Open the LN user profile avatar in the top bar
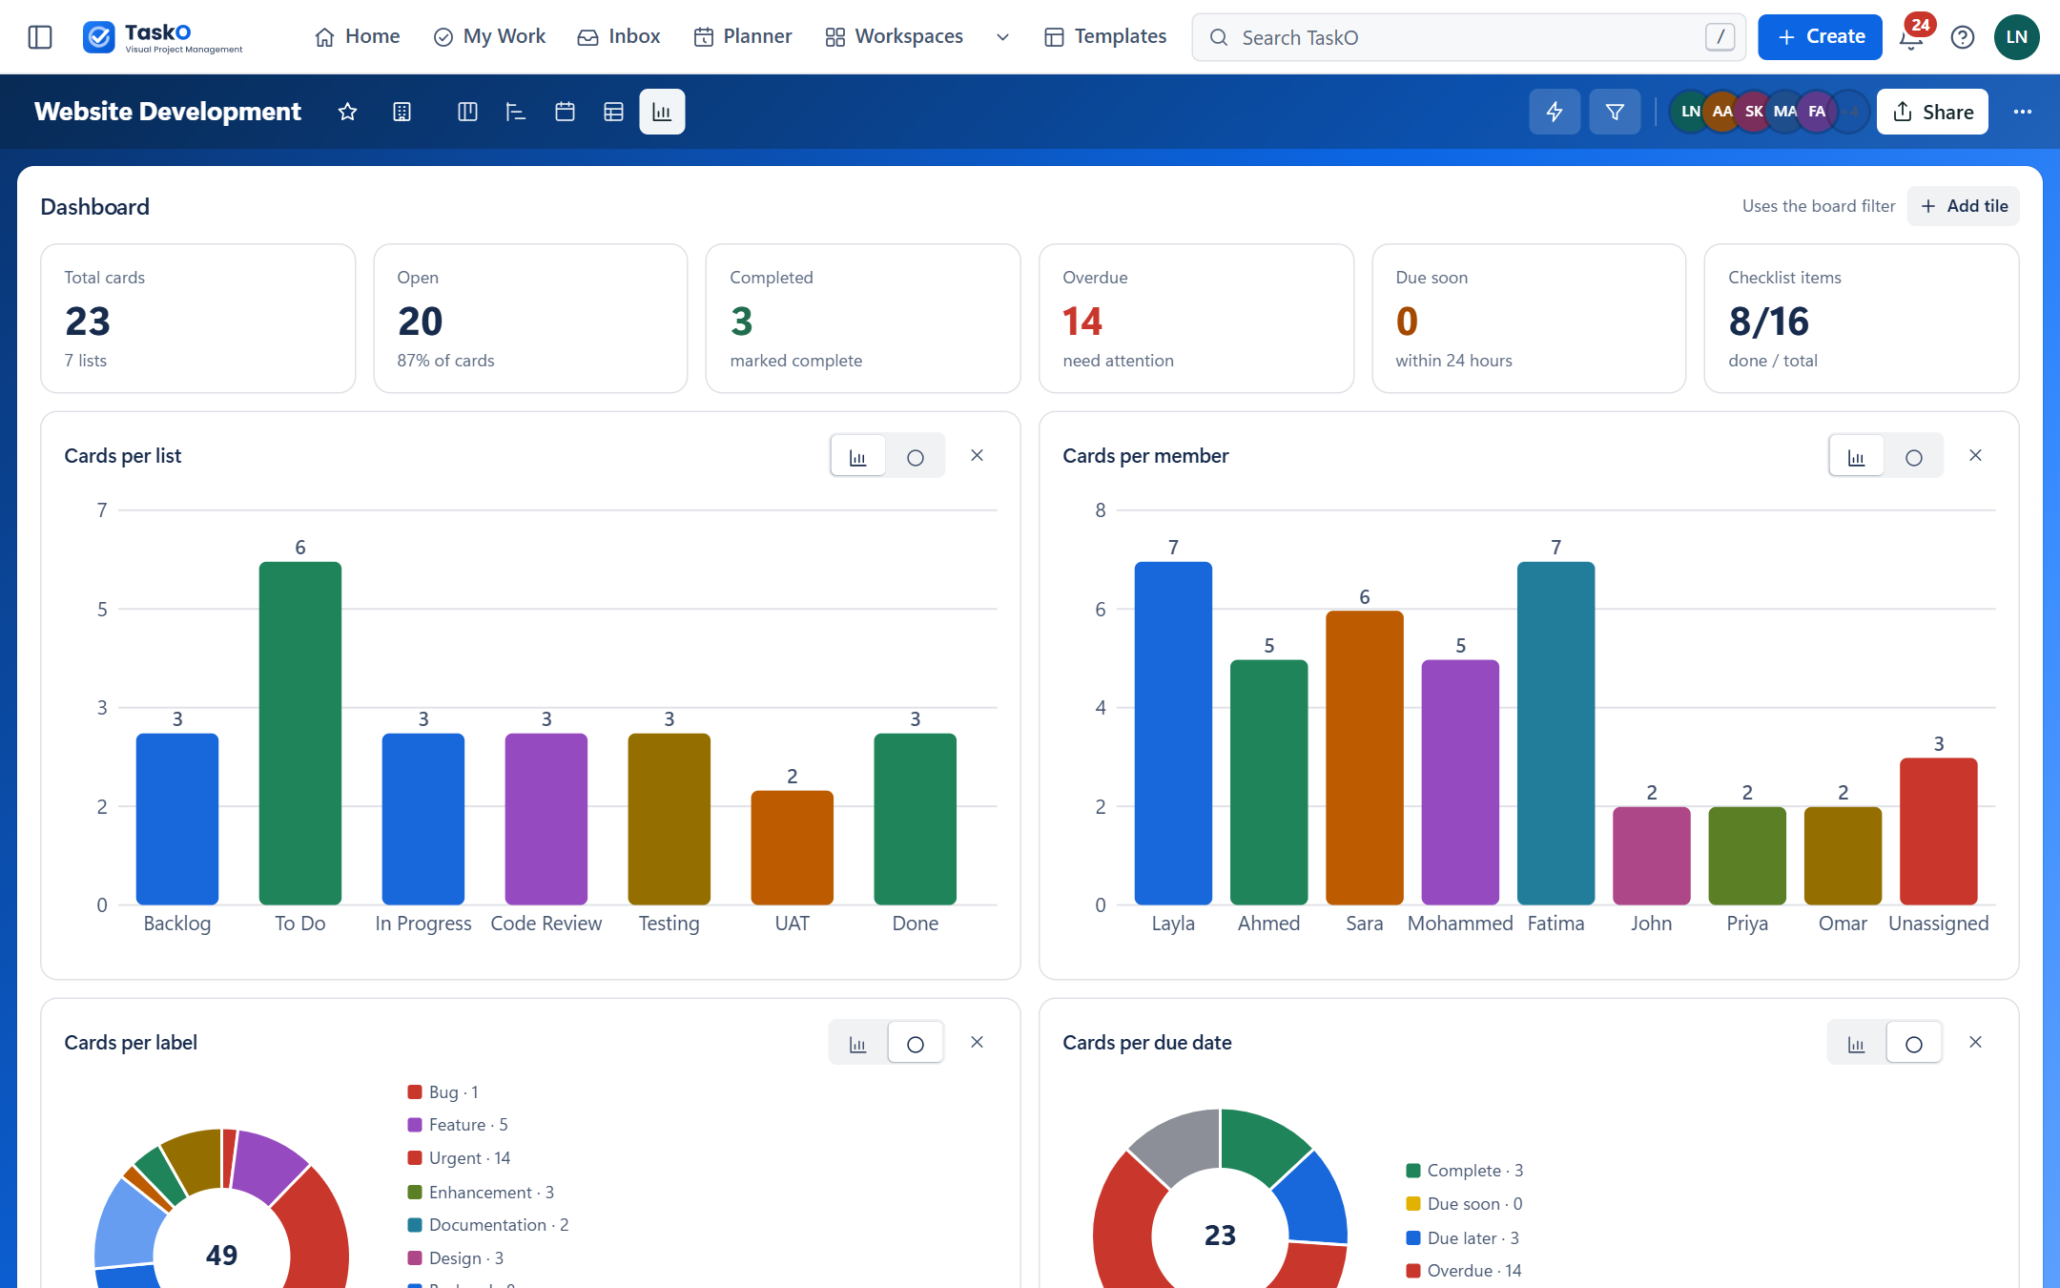Viewport: 2060px width, 1288px height. tap(2016, 37)
